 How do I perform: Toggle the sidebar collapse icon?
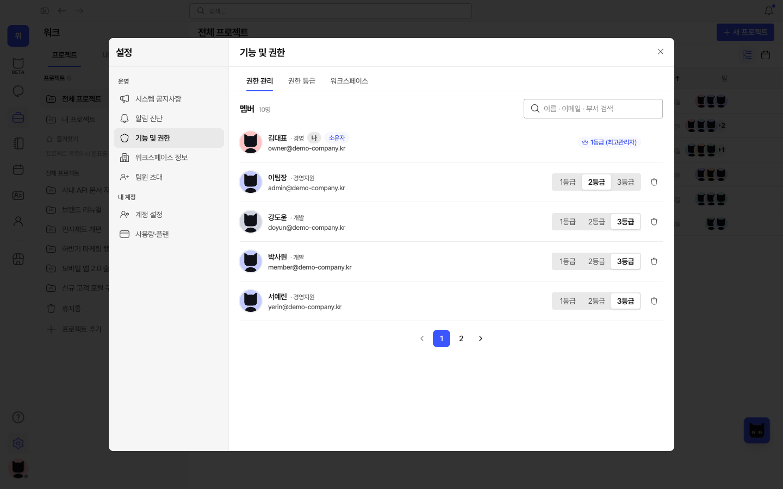(45, 11)
